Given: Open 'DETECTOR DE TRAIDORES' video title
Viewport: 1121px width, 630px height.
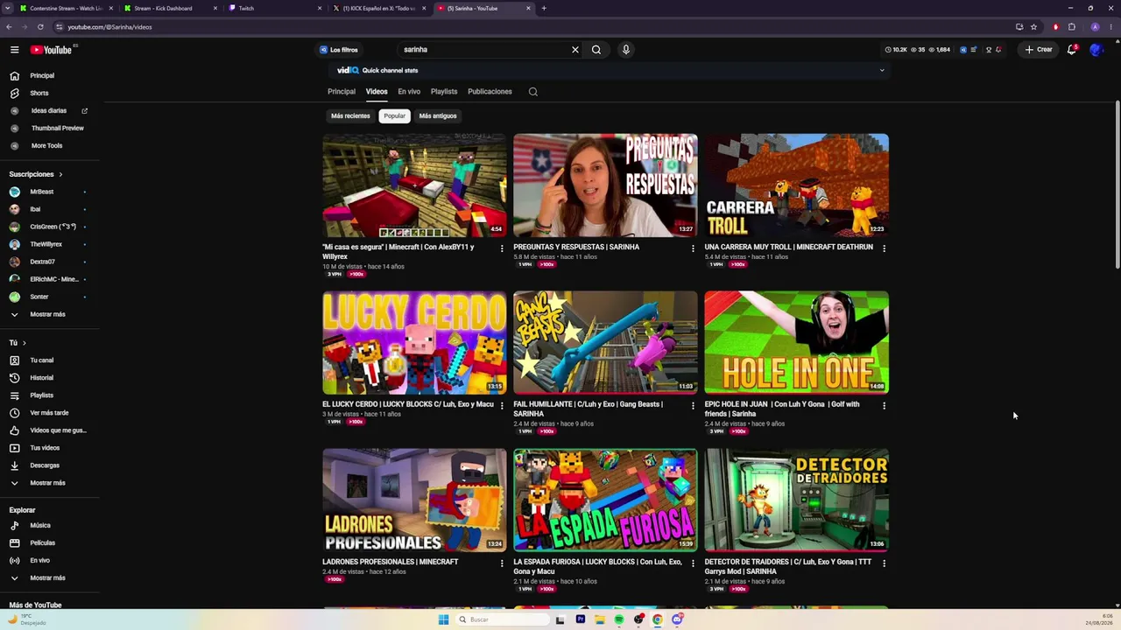Looking at the screenshot, I should tap(788, 567).
